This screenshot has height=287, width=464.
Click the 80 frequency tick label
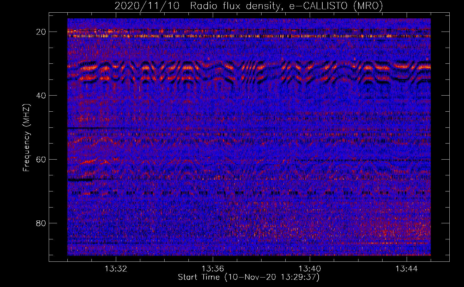coord(41,223)
